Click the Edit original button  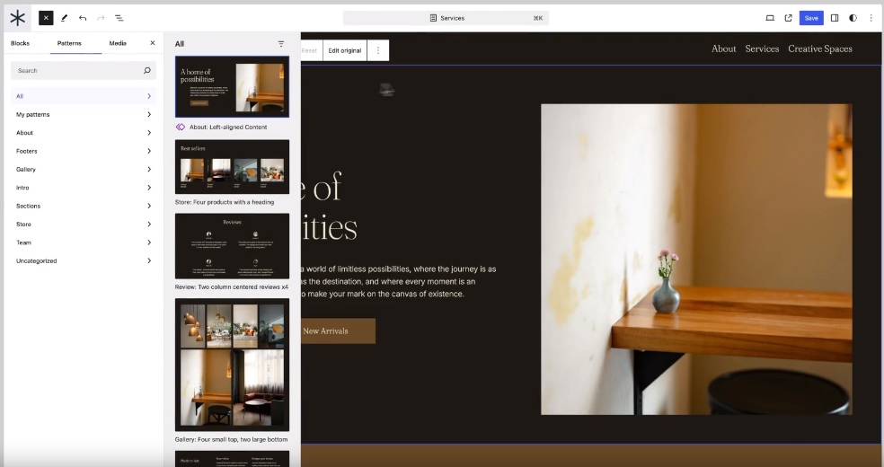345,50
